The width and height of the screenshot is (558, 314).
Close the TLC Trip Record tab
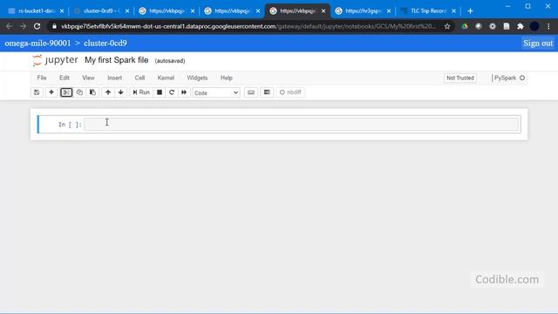[453, 11]
